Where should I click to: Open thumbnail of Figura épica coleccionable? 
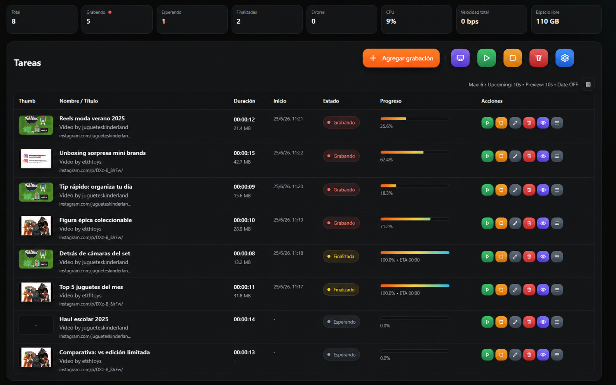pyautogui.click(x=36, y=225)
